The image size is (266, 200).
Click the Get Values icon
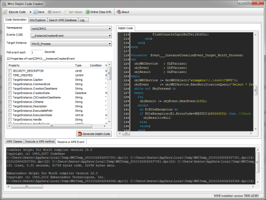[67, 12]
